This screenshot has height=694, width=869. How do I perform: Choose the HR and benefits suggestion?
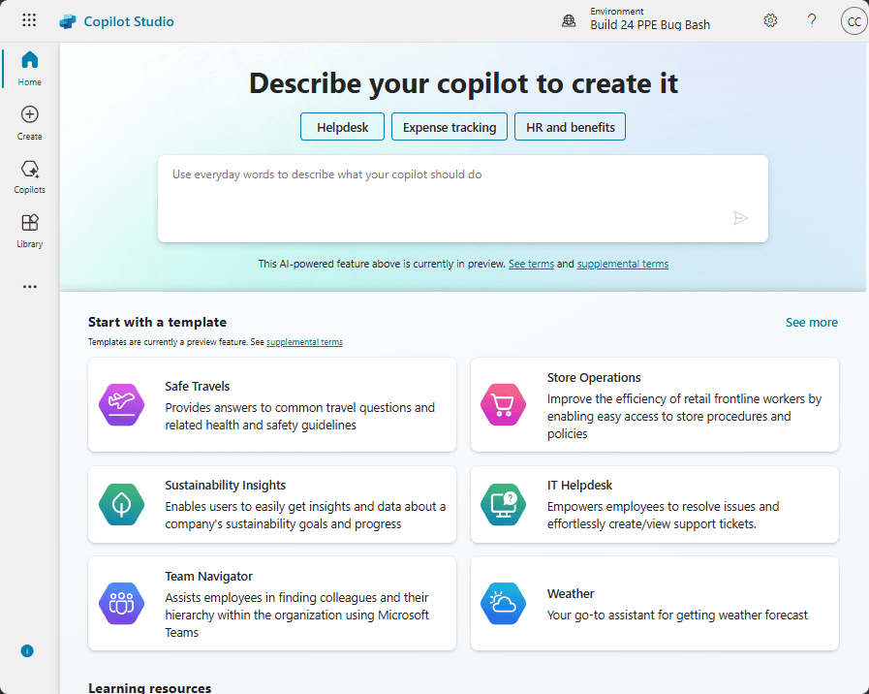click(570, 127)
